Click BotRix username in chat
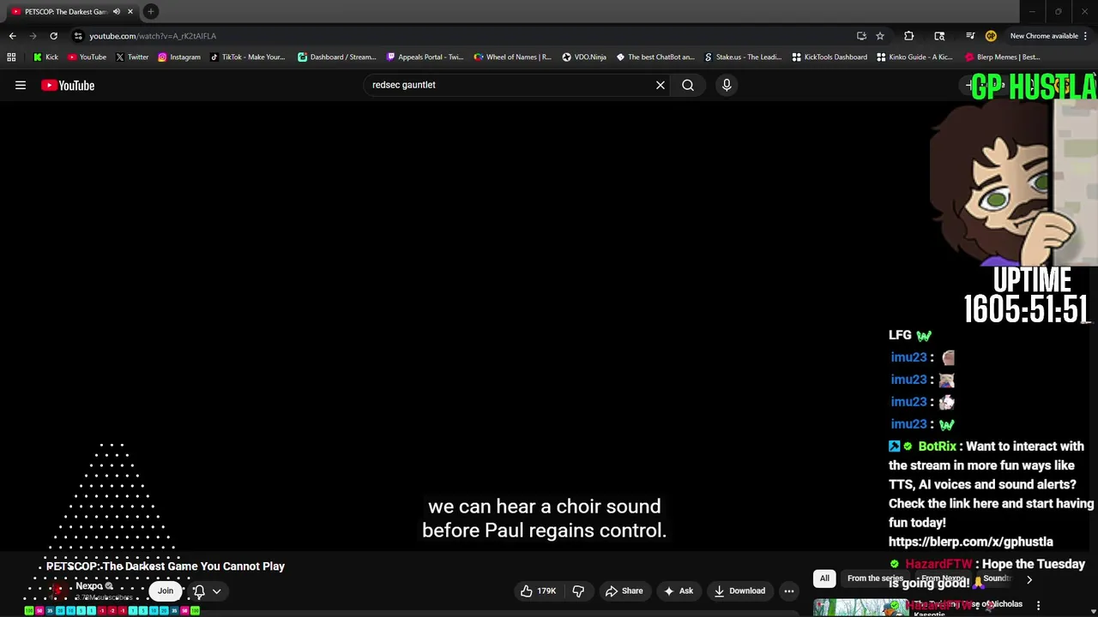The height and width of the screenshot is (617, 1098). point(937,446)
